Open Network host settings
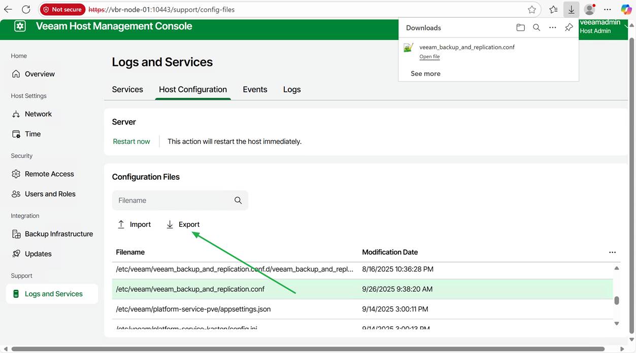636x353 pixels. [x=38, y=114]
